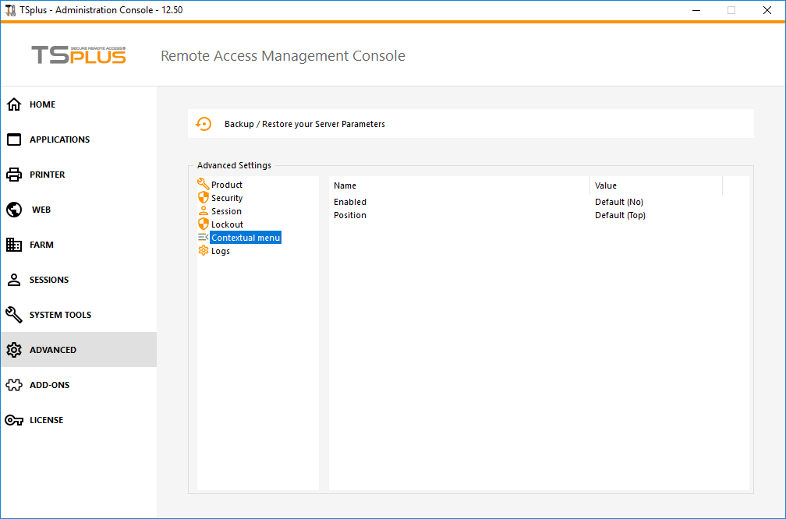
Task: Open the Session settings category
Action: [x=226, y=211]
